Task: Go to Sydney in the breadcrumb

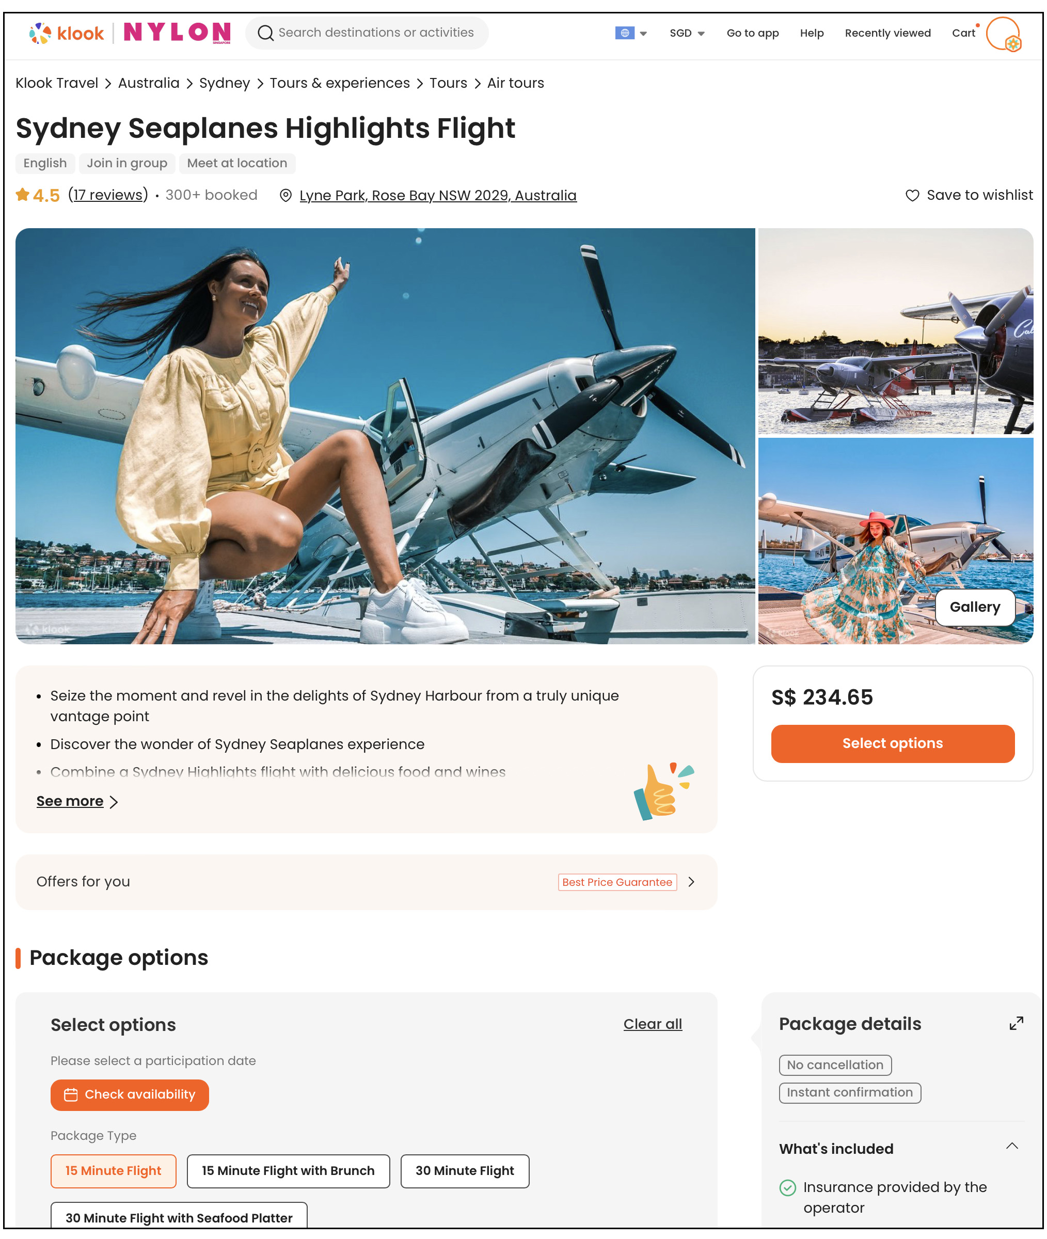Action: (225, 83)
